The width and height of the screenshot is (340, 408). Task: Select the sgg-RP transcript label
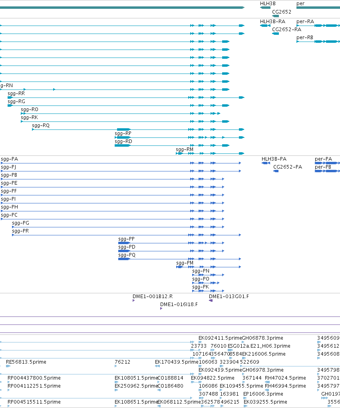click(x=123, y=133)
